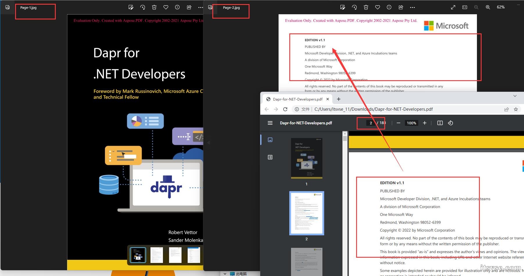Zoom out in Page-2.jpg Photos window
Image resolution: width=524 pixels, height=276 pixels.
(476, 7)
